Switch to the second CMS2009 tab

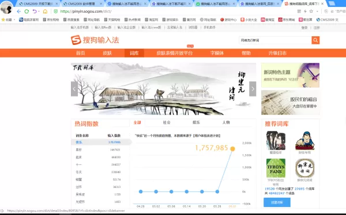(82, 4)
